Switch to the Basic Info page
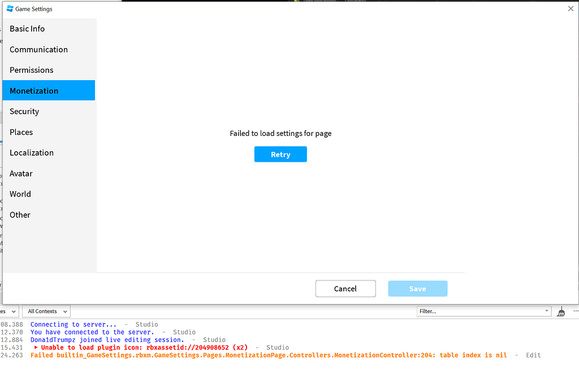 [x=27, y=28]
